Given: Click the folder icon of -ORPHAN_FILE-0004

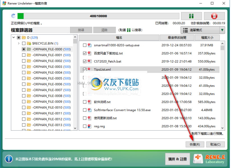Looking at the screenshot, I should pos(29,73).
